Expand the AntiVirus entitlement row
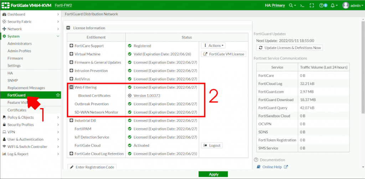The image size is (365, 179). point(71,79)
